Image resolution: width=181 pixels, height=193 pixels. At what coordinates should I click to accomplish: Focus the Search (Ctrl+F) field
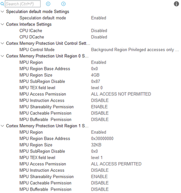pos(23,4)
